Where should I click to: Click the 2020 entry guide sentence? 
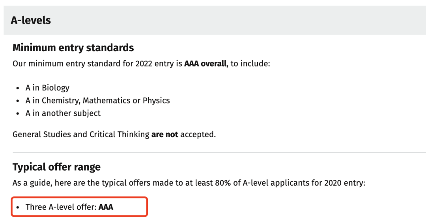pos(189,183)
